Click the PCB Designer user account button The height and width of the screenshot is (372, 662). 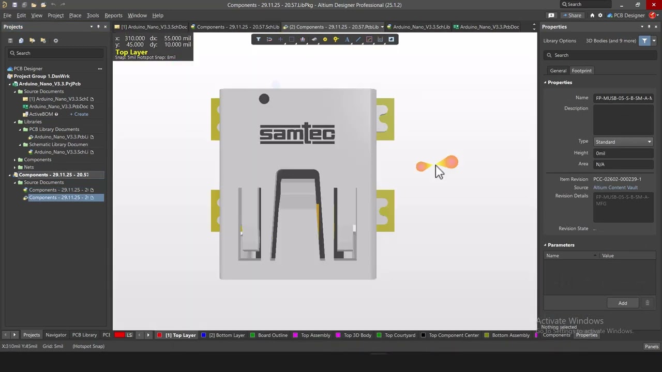point(626,16)
